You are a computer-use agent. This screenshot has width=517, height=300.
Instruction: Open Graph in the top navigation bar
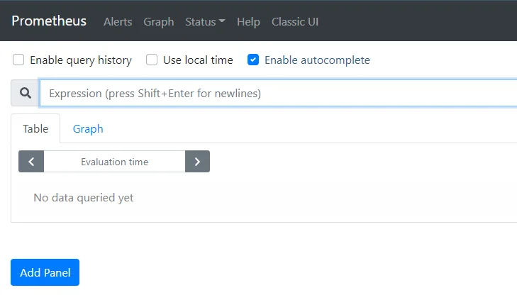[159, 22]
